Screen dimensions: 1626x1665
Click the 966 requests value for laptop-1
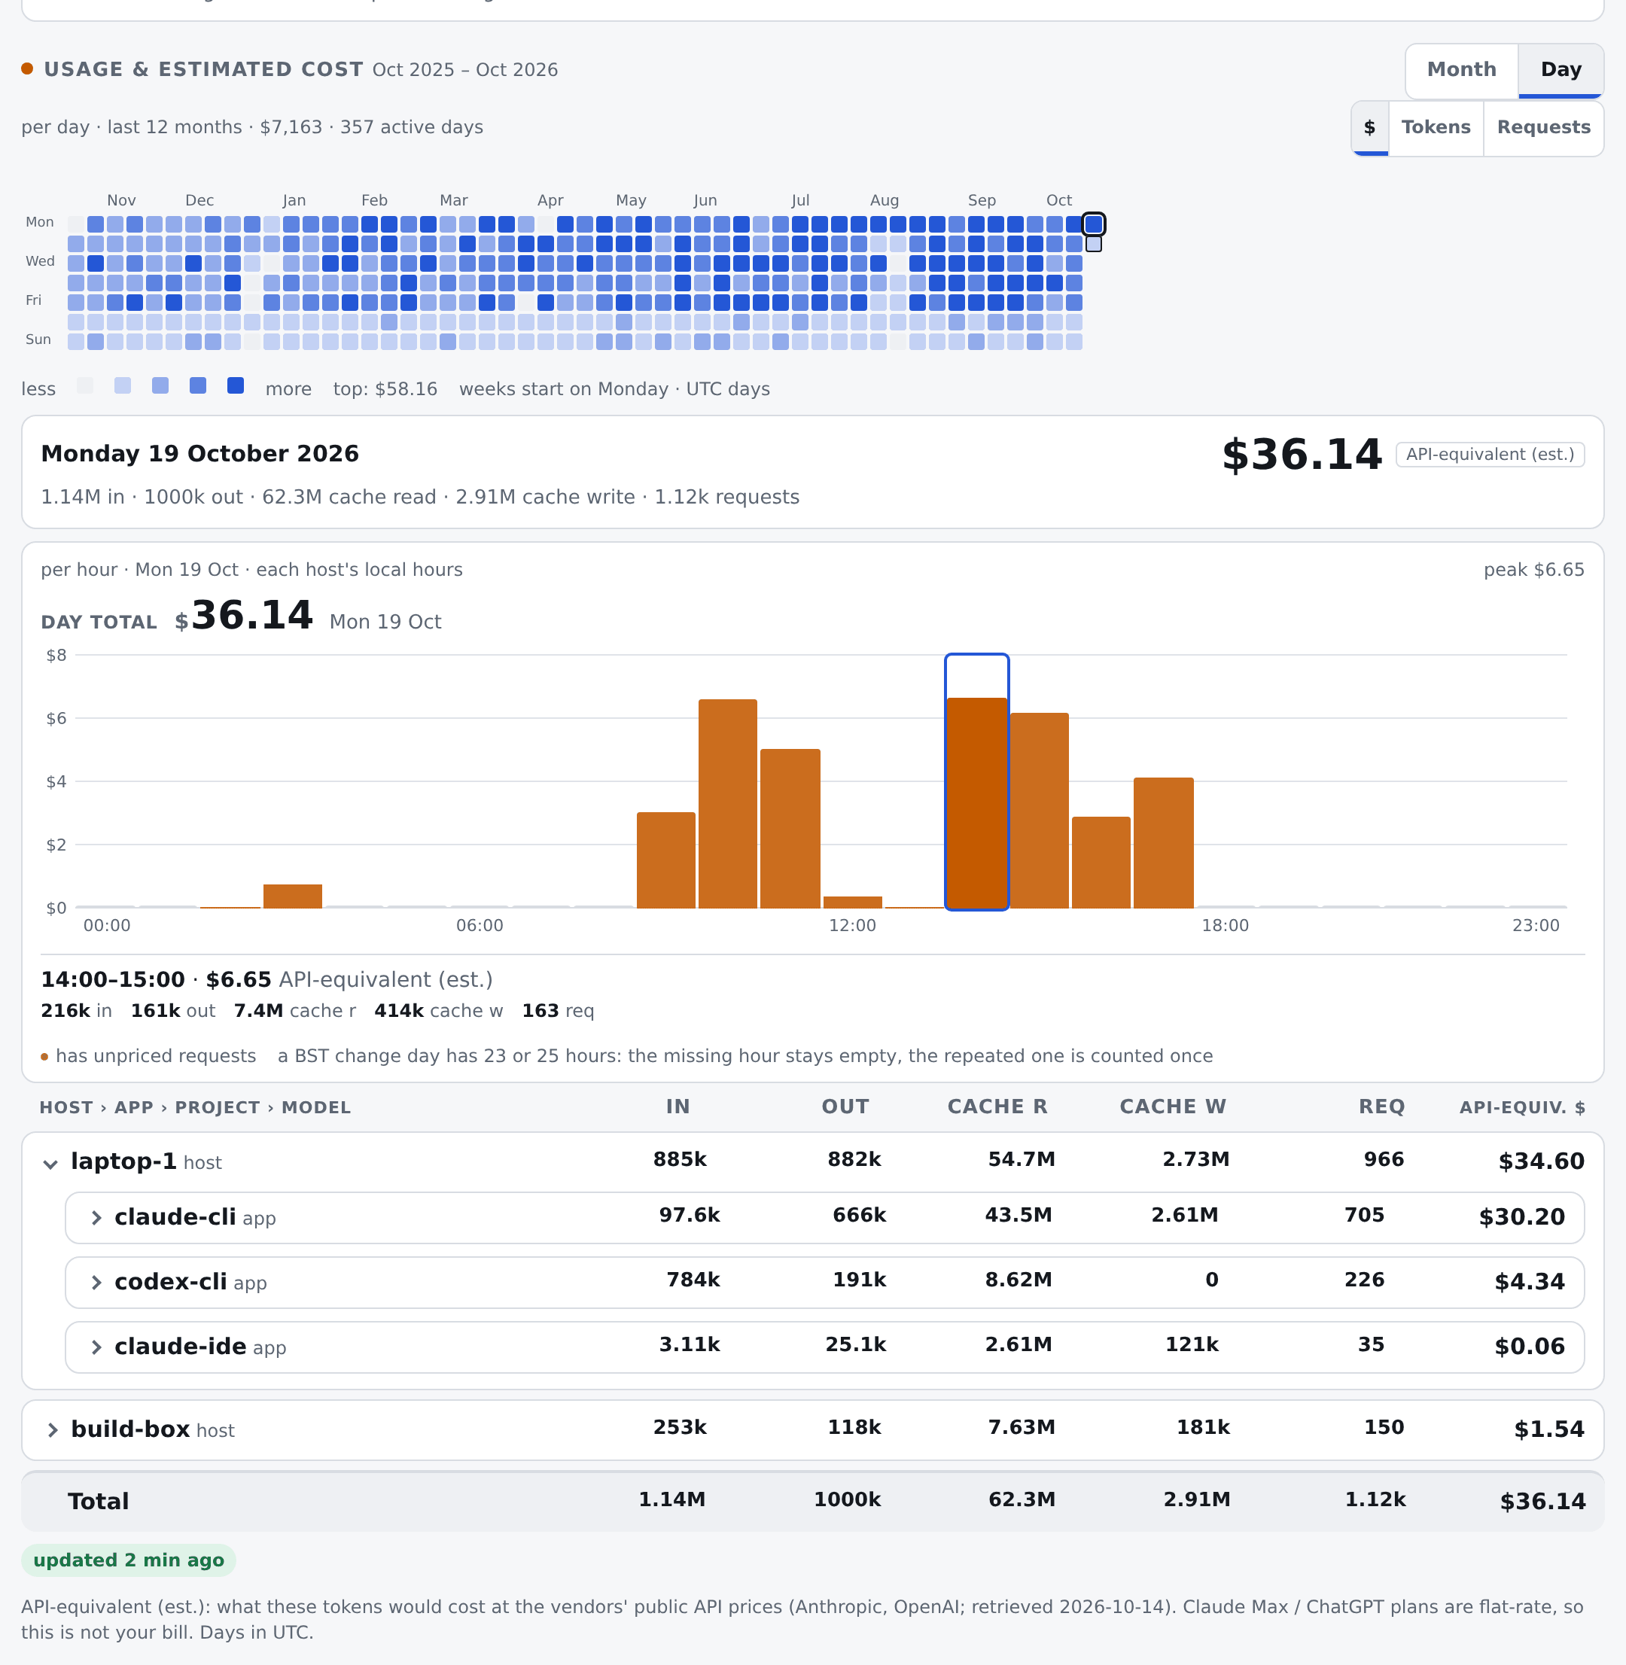[x=1384, y=1159]
